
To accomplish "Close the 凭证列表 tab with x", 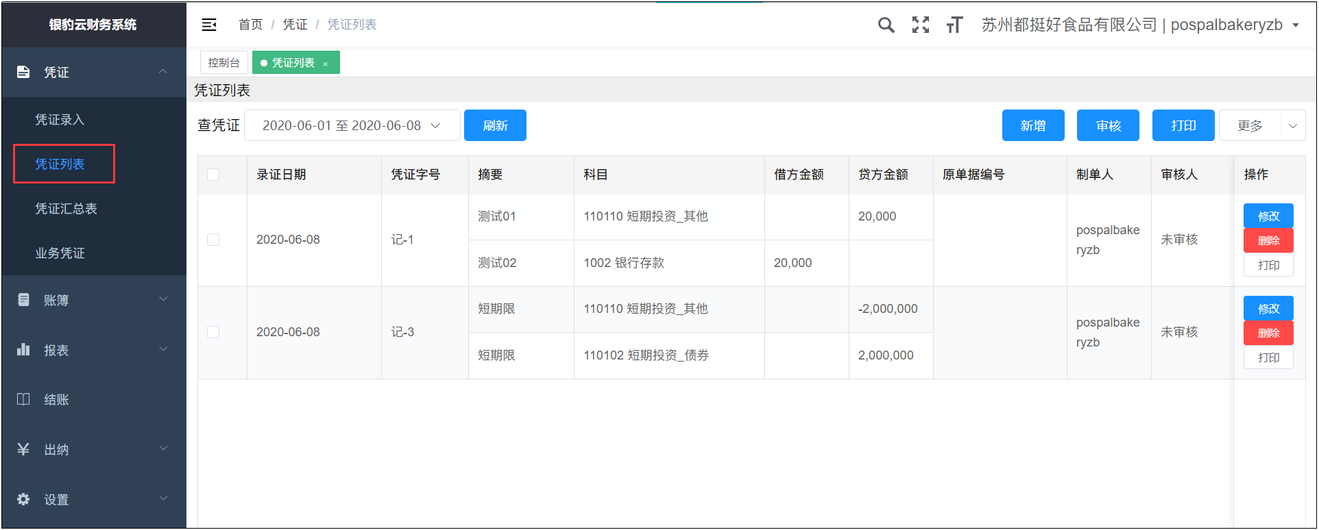I will [x=326, y=64].
